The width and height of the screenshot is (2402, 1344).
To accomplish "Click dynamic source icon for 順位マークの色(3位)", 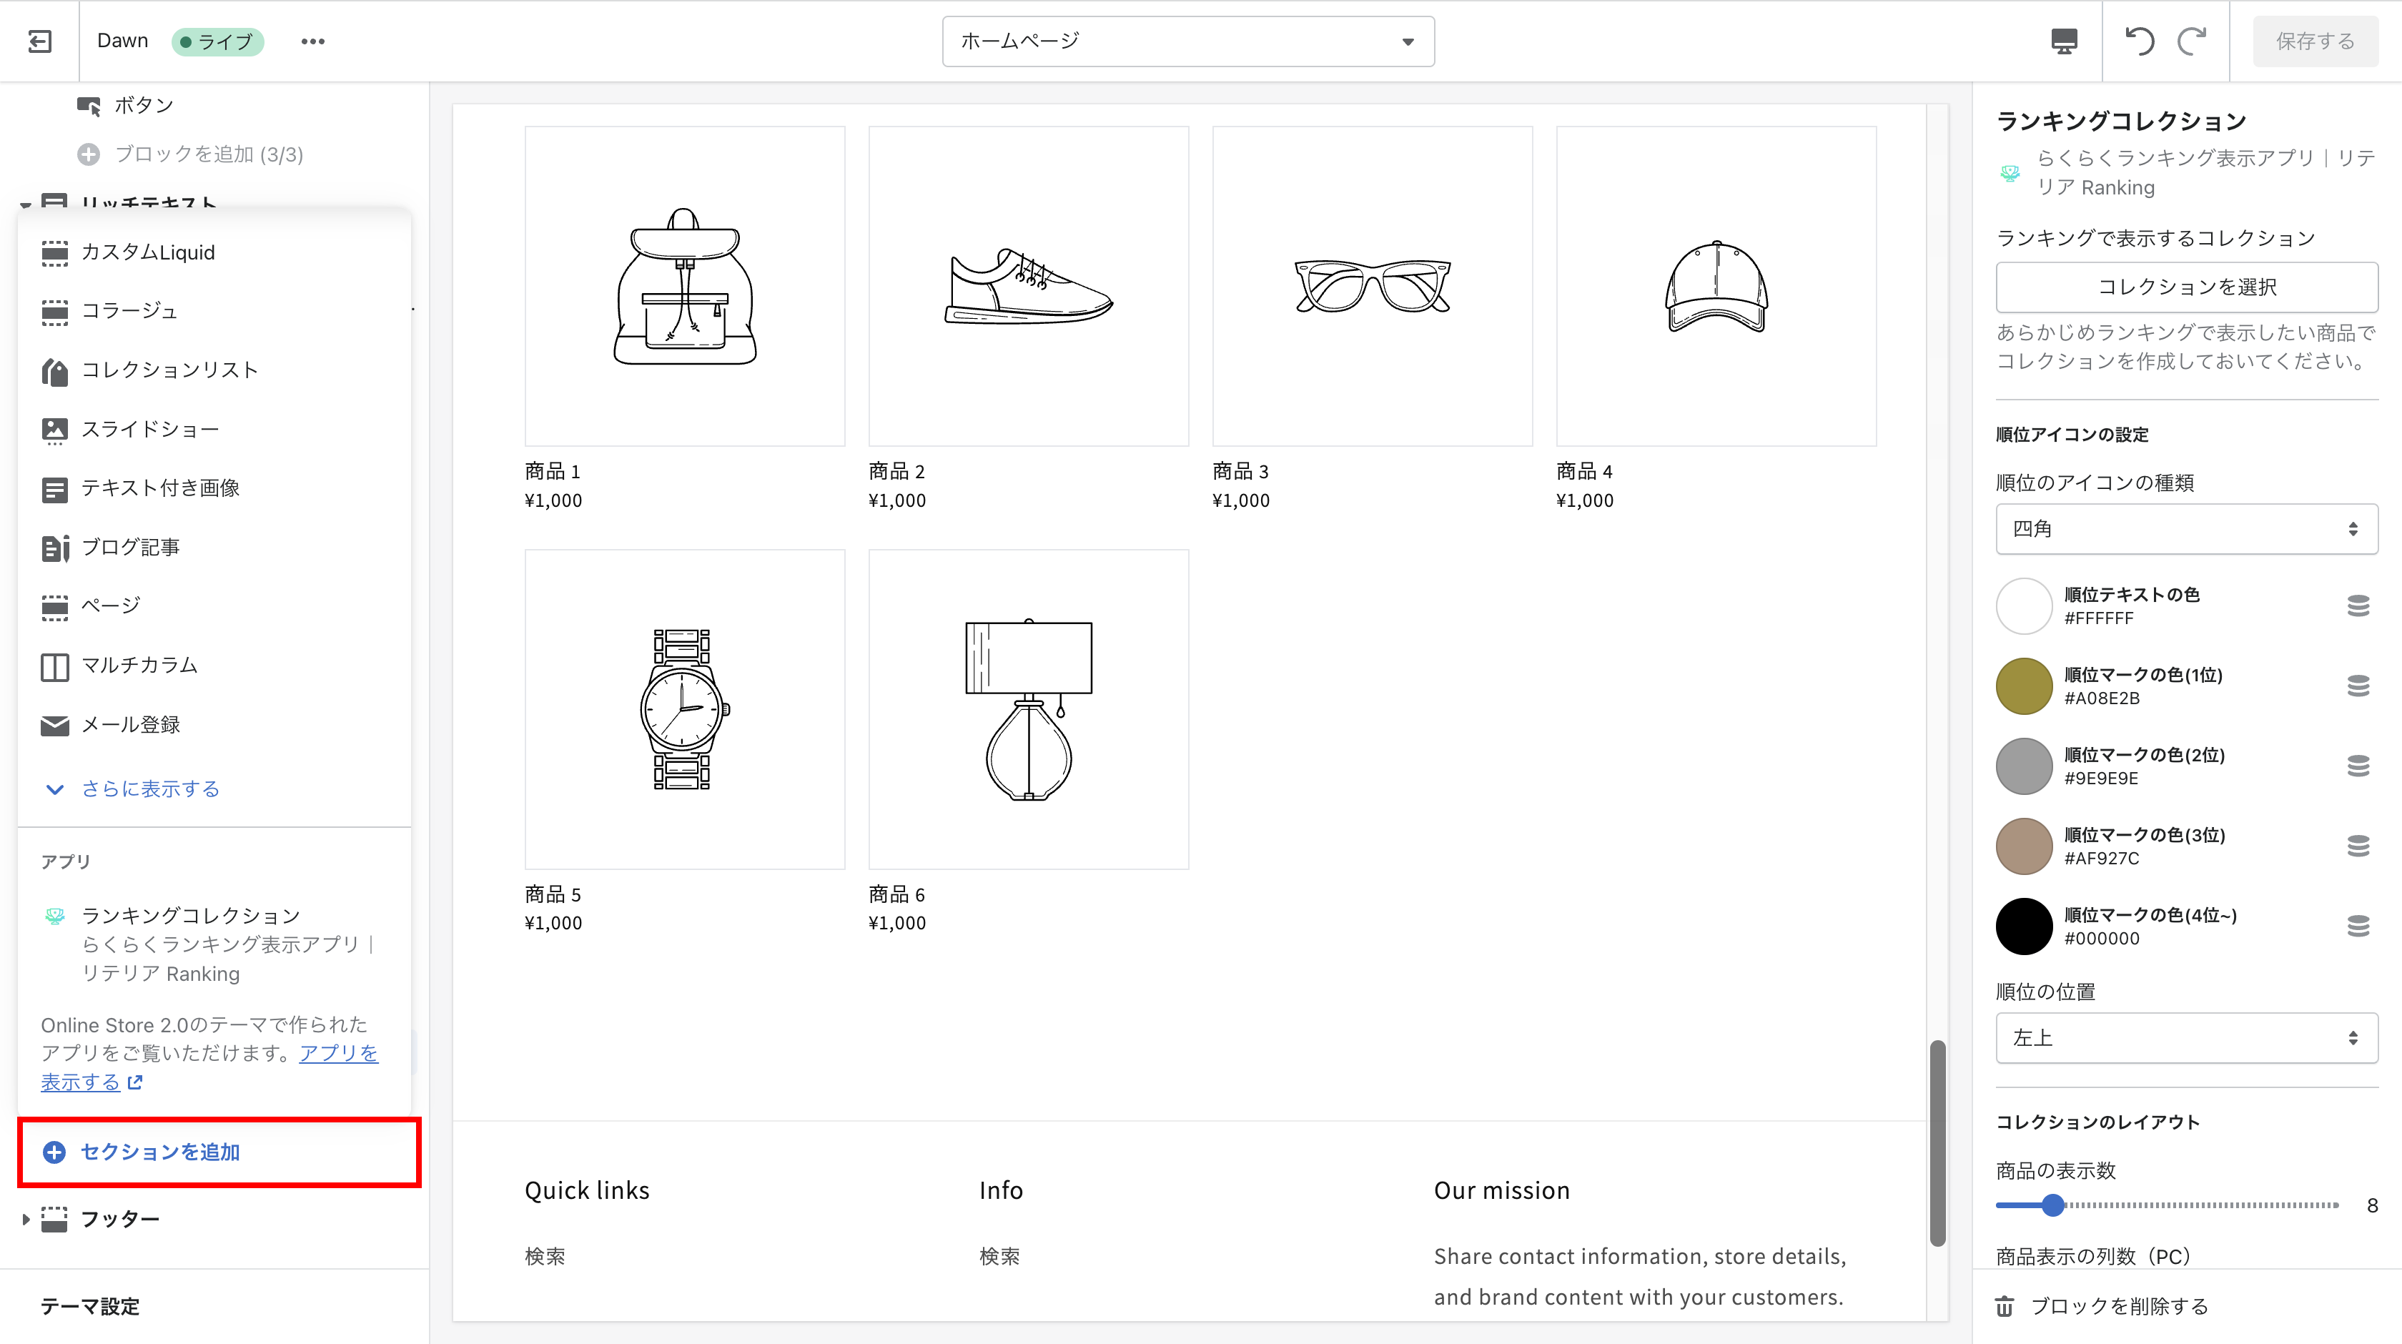I will (2357, 846).
